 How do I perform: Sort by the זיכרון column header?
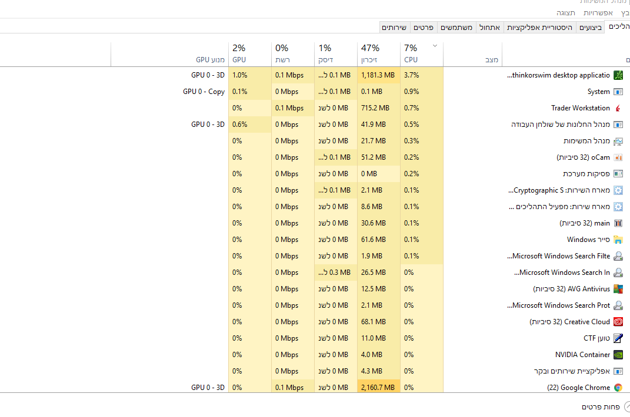[x=379, y=54]
